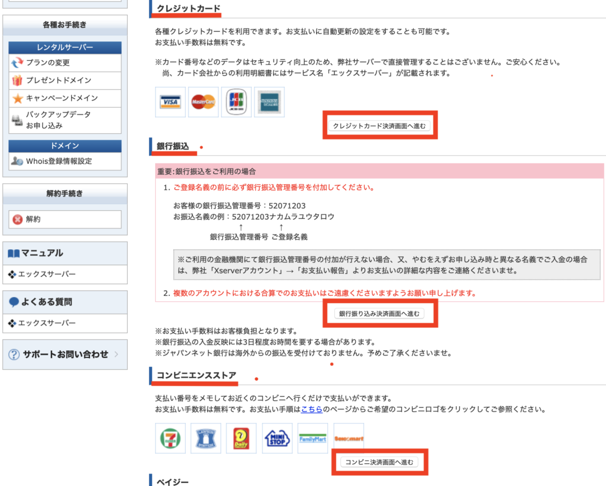Screen dimensions: 606x486
Task: Expand chevron on サポートお問い合わせ
Action: [117, 354]
